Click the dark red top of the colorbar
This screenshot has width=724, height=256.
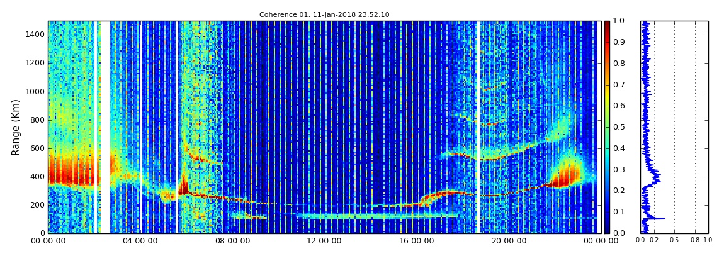click(607, 24)
